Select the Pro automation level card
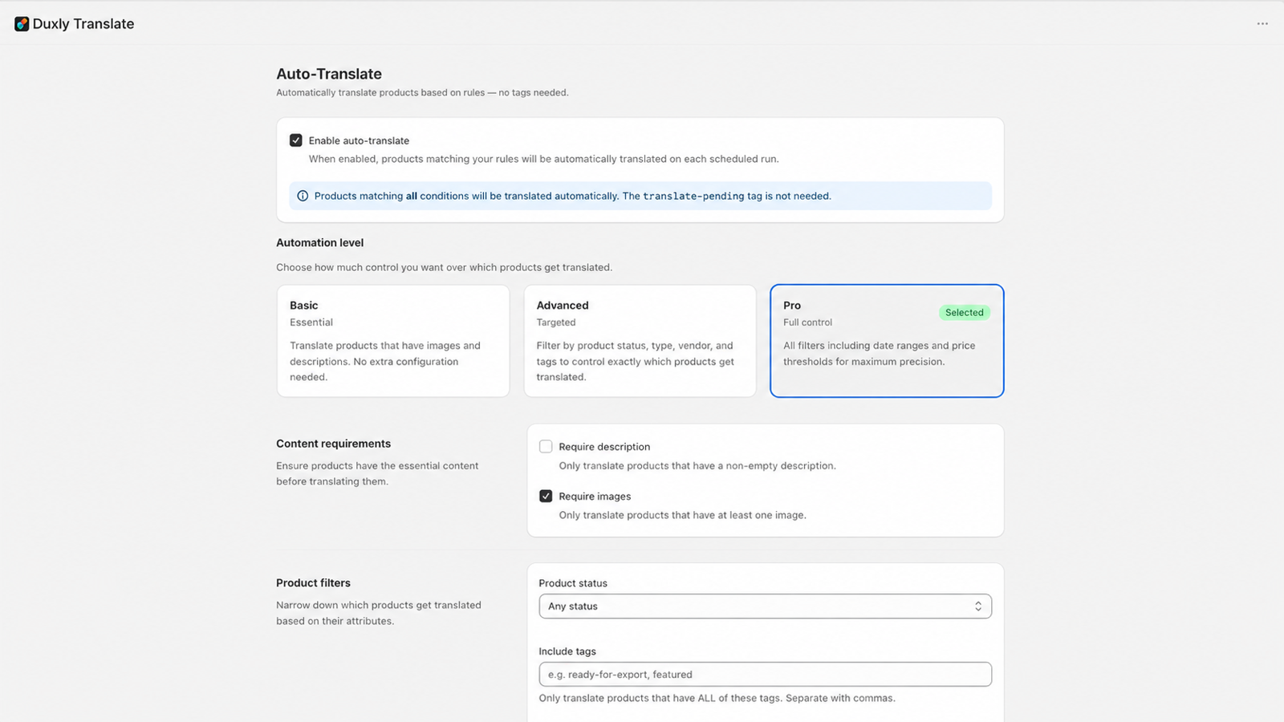Screen dimensions: 1284x722 click(x=887, y=341)
